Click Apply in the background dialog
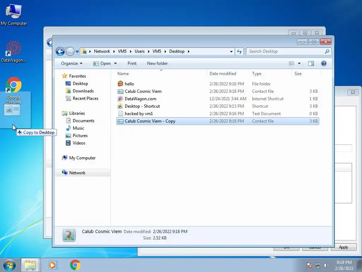Screen dimensions: 362x272 coord(343,247)
